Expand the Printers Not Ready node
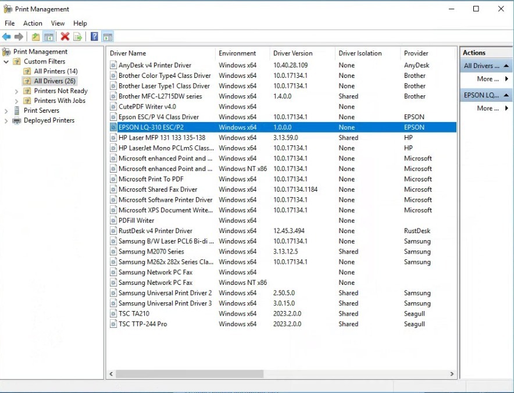The width and height of the screenshot is (514, 393). pyautogui.click(x=16, y=91)
